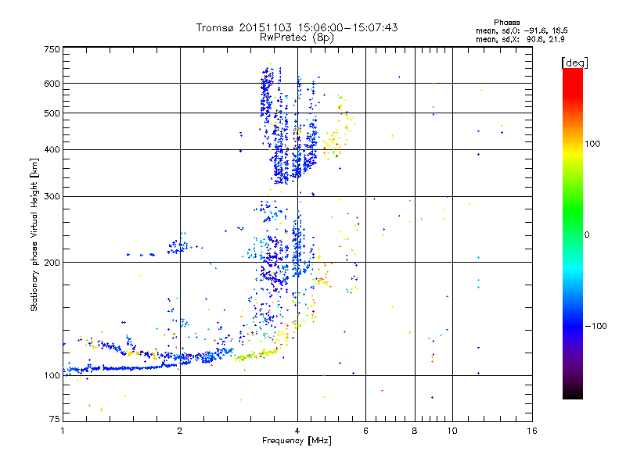
Task: Click the "400" y-axis tick label
Action: pyautogui.click(x=52, y=150)
